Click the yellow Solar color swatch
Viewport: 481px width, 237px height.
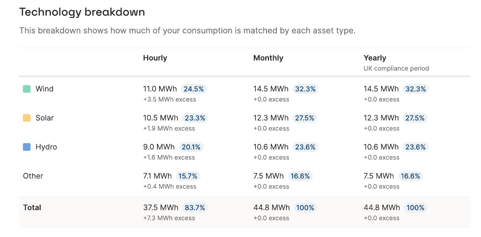coord(27,118)
